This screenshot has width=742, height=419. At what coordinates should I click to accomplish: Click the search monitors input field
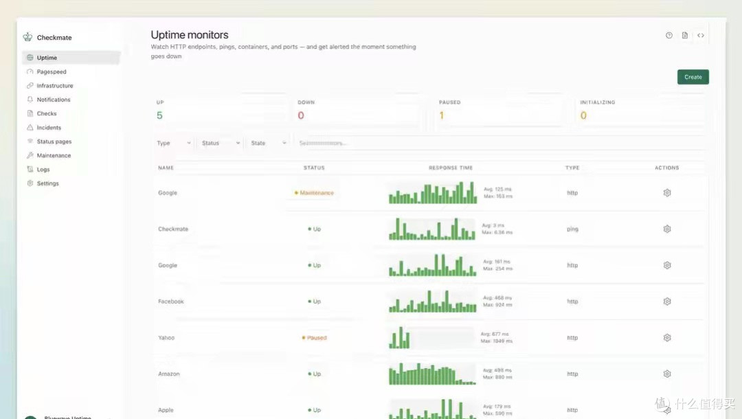pos(499,143)
